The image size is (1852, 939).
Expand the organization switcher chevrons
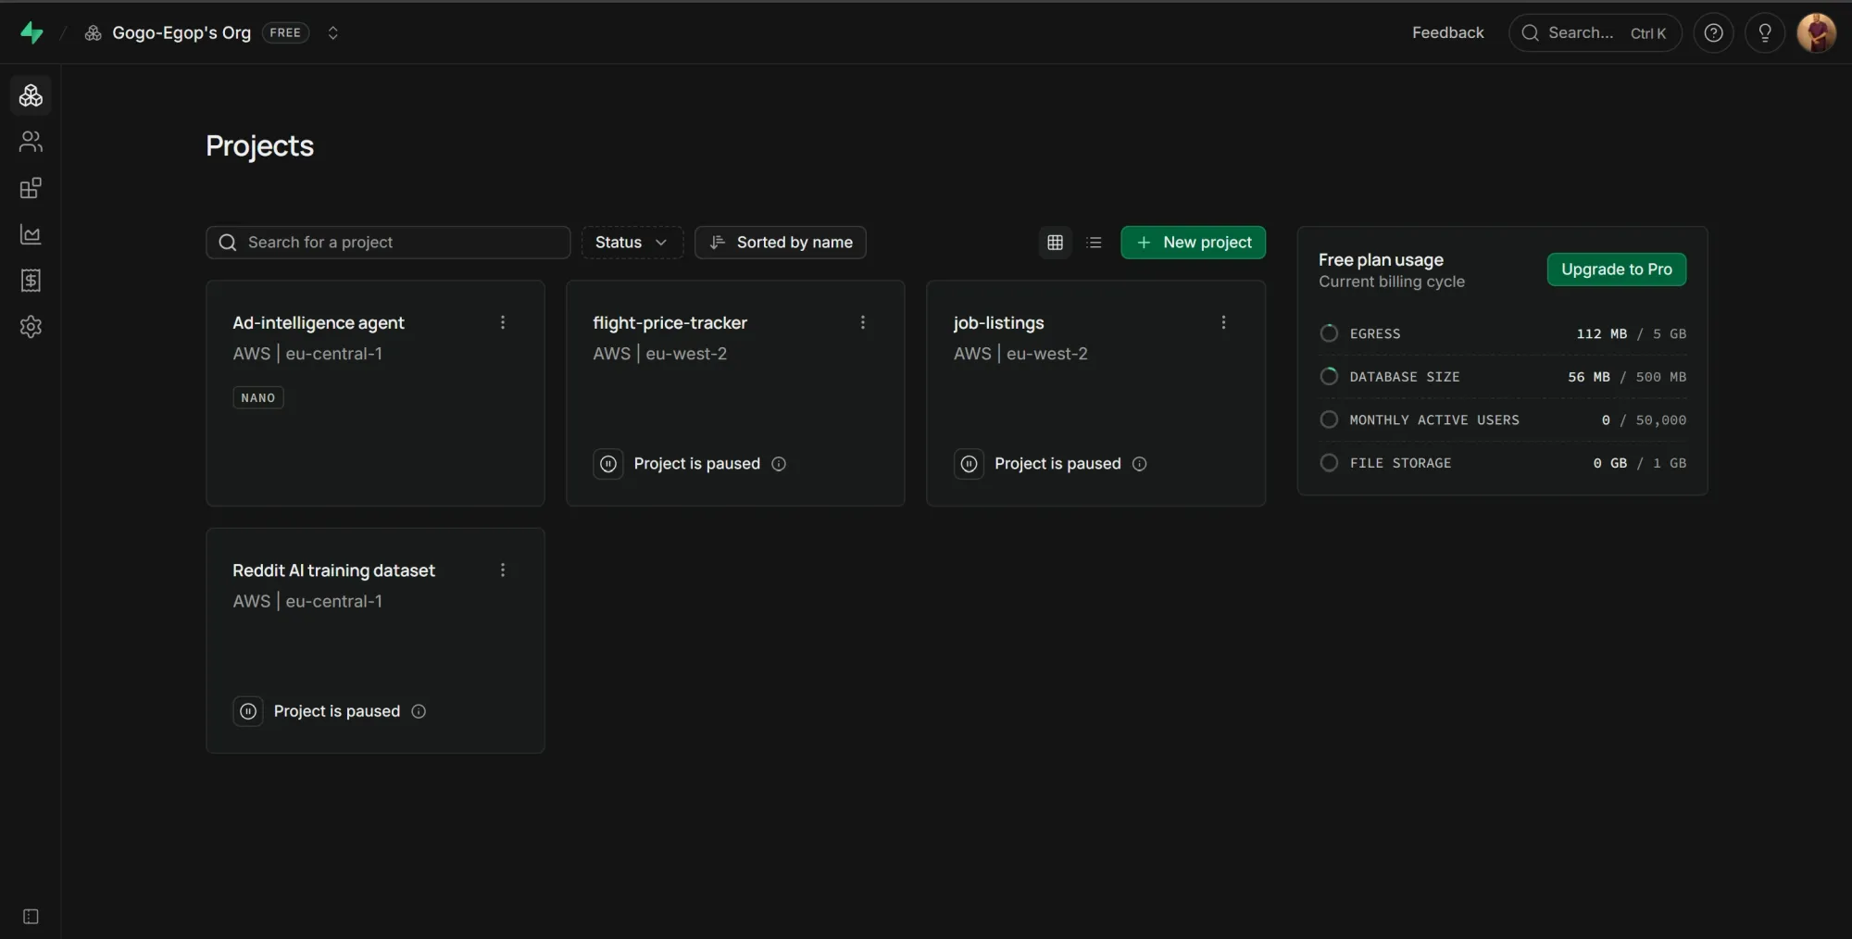click(333, 33)
